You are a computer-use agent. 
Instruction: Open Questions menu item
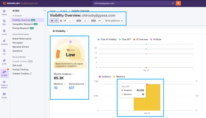coord(17,51)
